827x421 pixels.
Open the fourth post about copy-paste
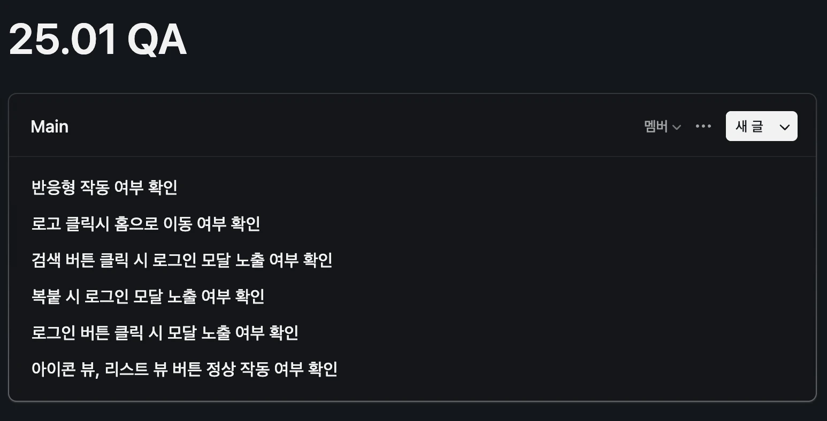pyautogui.click(x=148, y=297)
